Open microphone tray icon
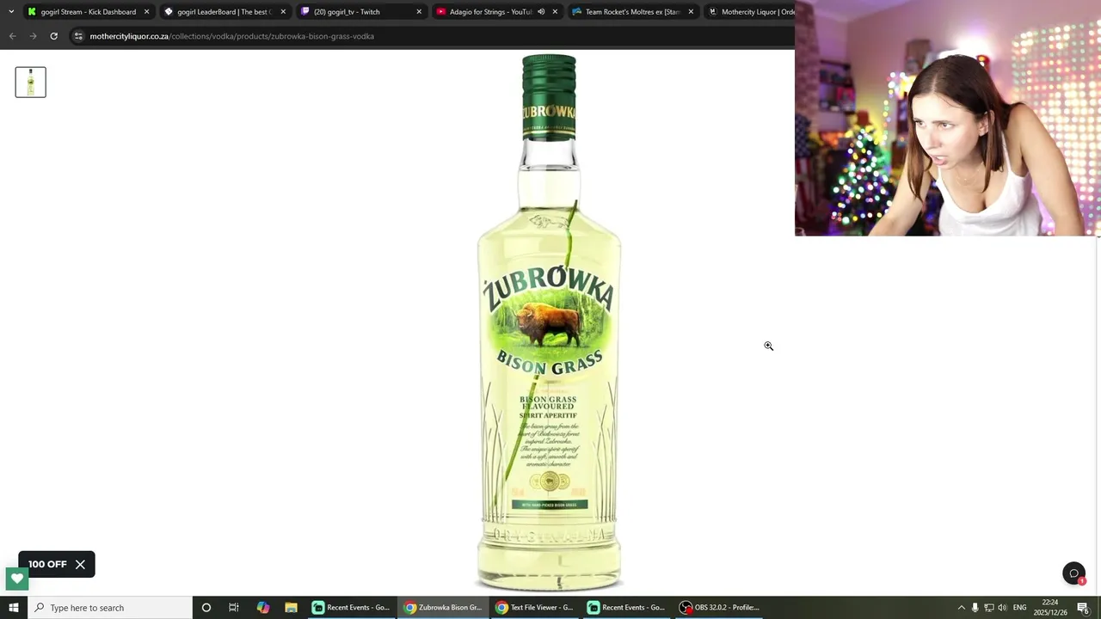The height and width of the screenshot is (619, 1101). pyautogui.click(x=975, y=608)
